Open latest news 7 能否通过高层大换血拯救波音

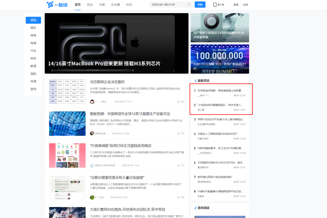(215, 177)
